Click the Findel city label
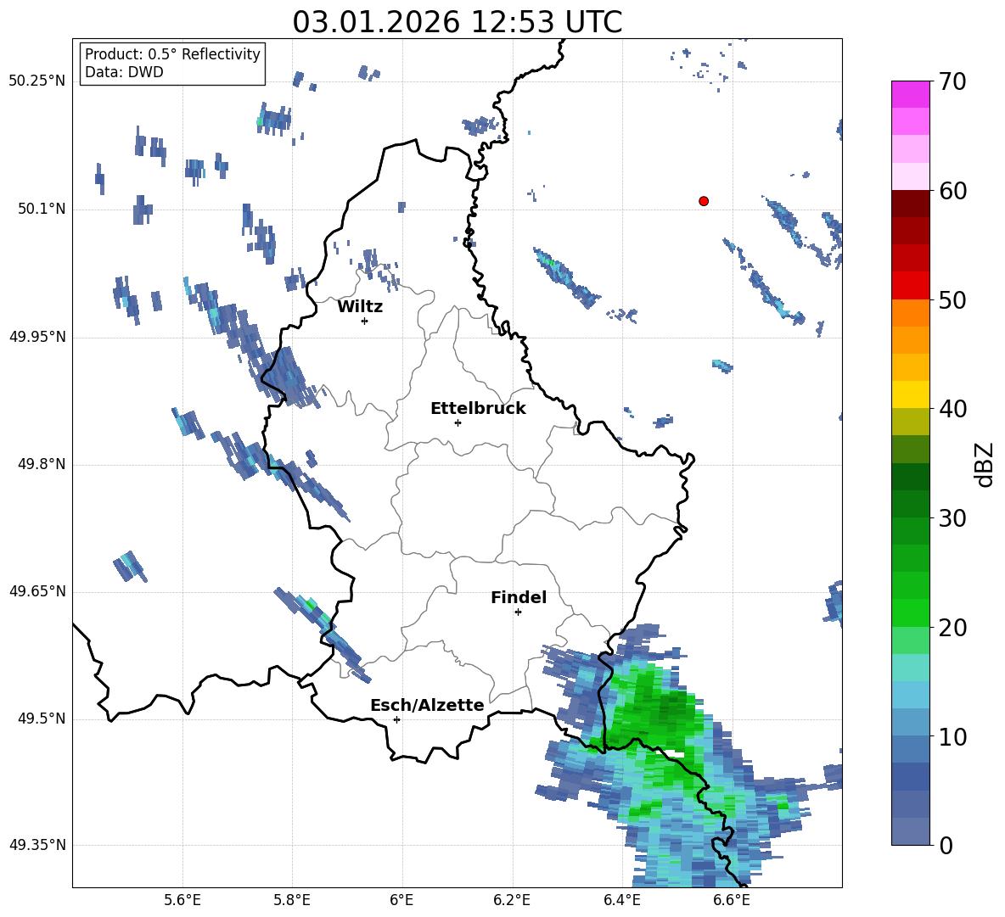 pyautogui.click(x=519, y=597)
